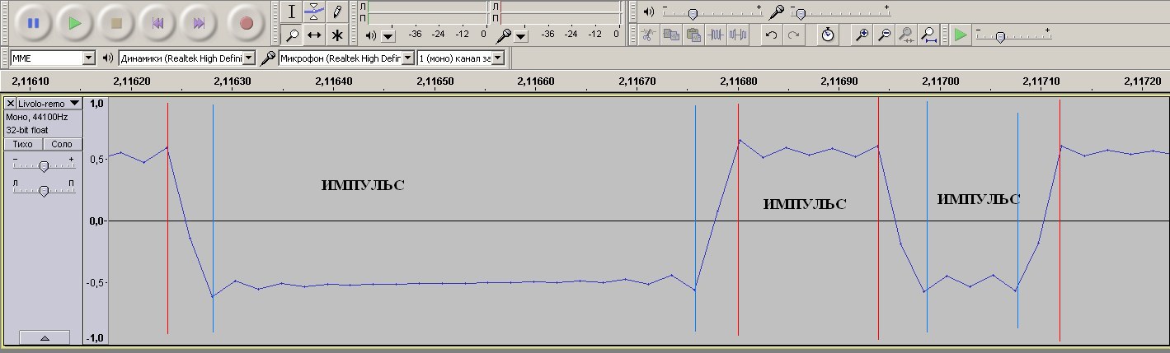1170x353 pixels.
Task: Mute track with Тихо button
Action: point(23,144)
